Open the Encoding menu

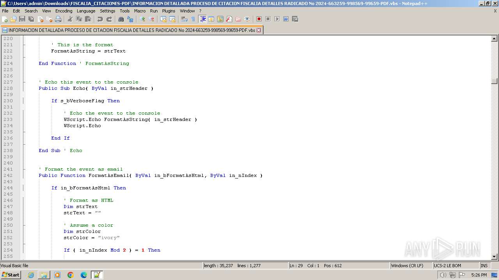click(x=64, y=11)
